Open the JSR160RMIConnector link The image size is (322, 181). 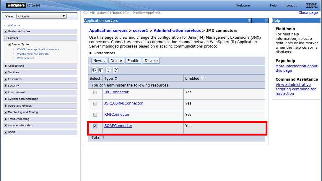pyautogui.click(x=123, y=103)
